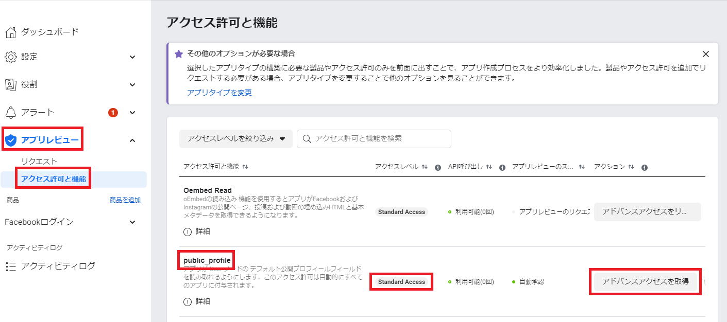
Task: Open the アクティビティログ sidebar item
Action: point(58,266)
